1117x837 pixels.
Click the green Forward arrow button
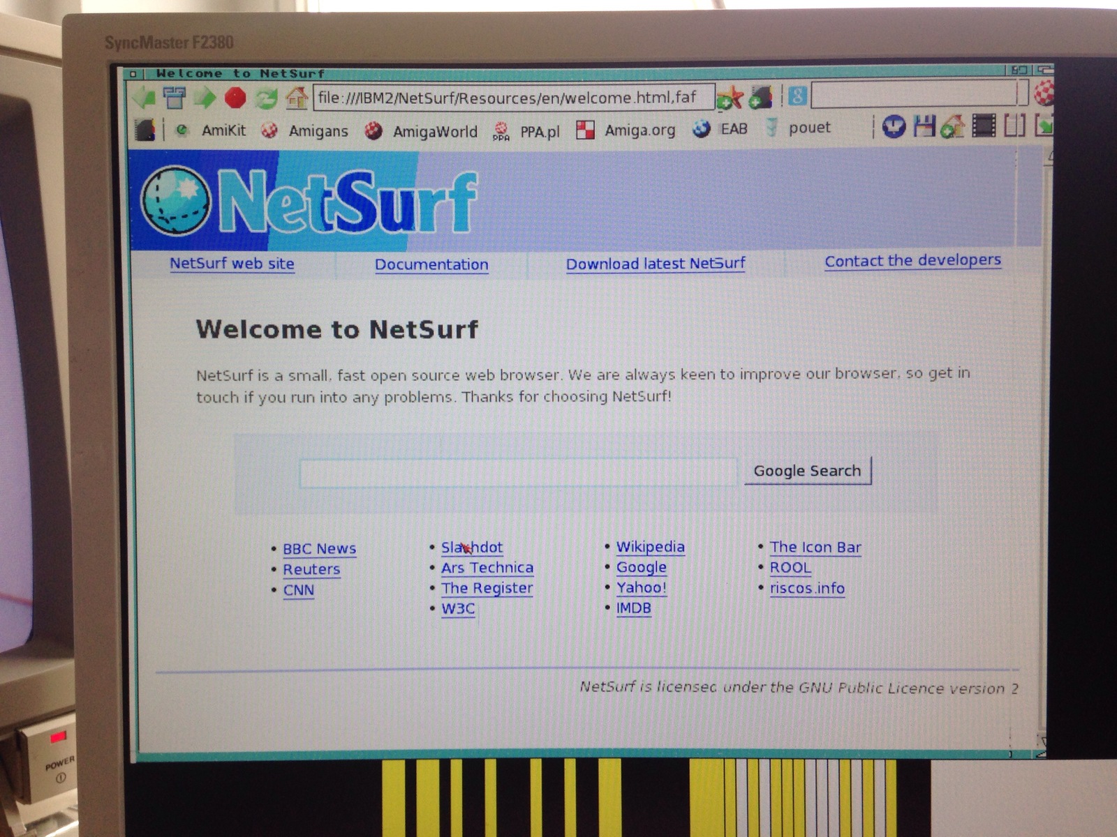coord(205,98)
